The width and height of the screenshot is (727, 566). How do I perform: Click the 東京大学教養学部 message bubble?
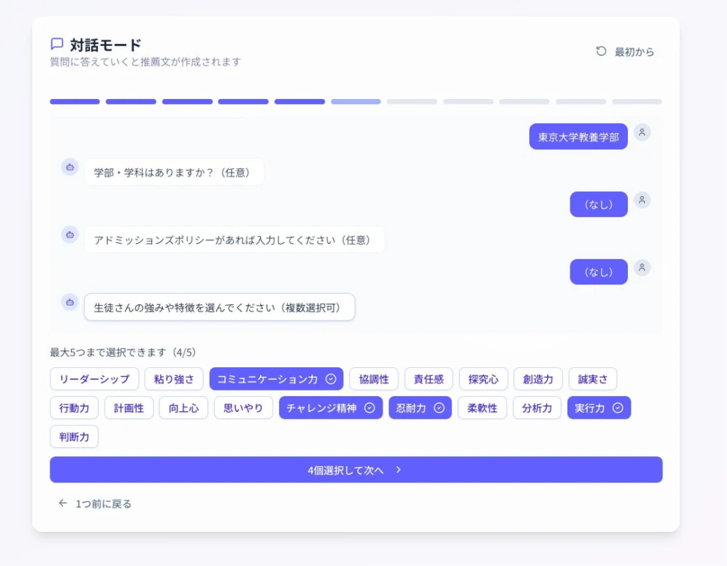(x=578, y=136)
